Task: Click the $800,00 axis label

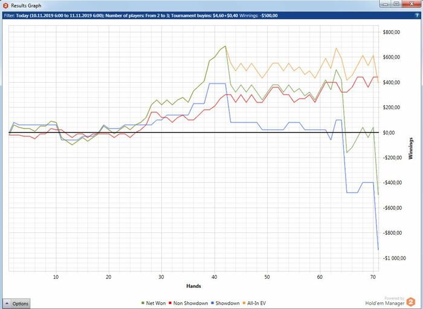Action: point(391,33)
